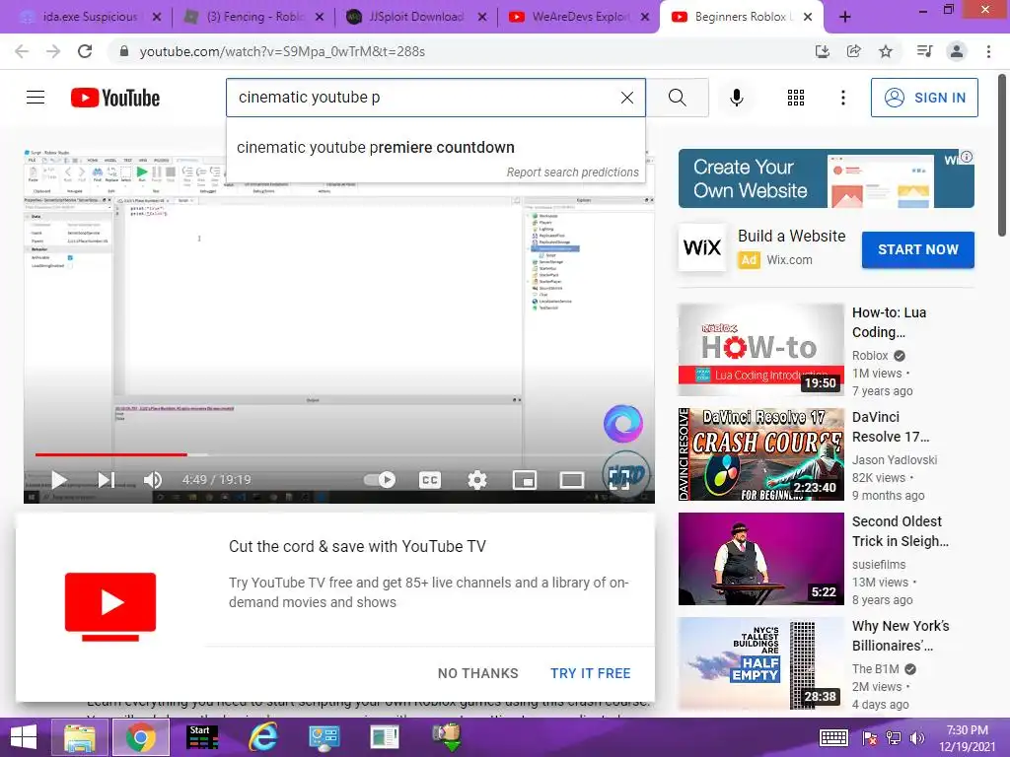Open a new browser tab

(845, 18)
